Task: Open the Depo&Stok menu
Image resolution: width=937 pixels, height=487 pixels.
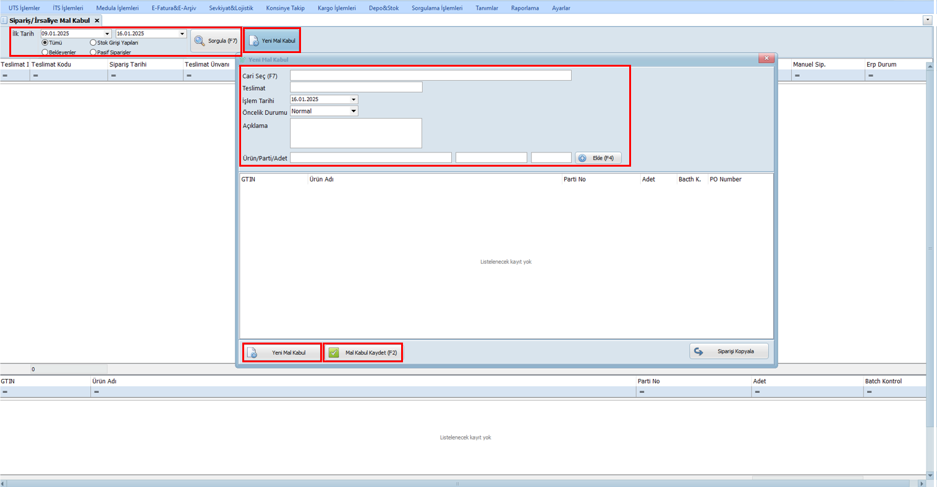Action: coord(383,8)
